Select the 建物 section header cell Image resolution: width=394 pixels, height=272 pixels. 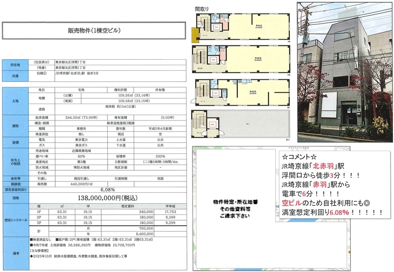coord(15,126)
